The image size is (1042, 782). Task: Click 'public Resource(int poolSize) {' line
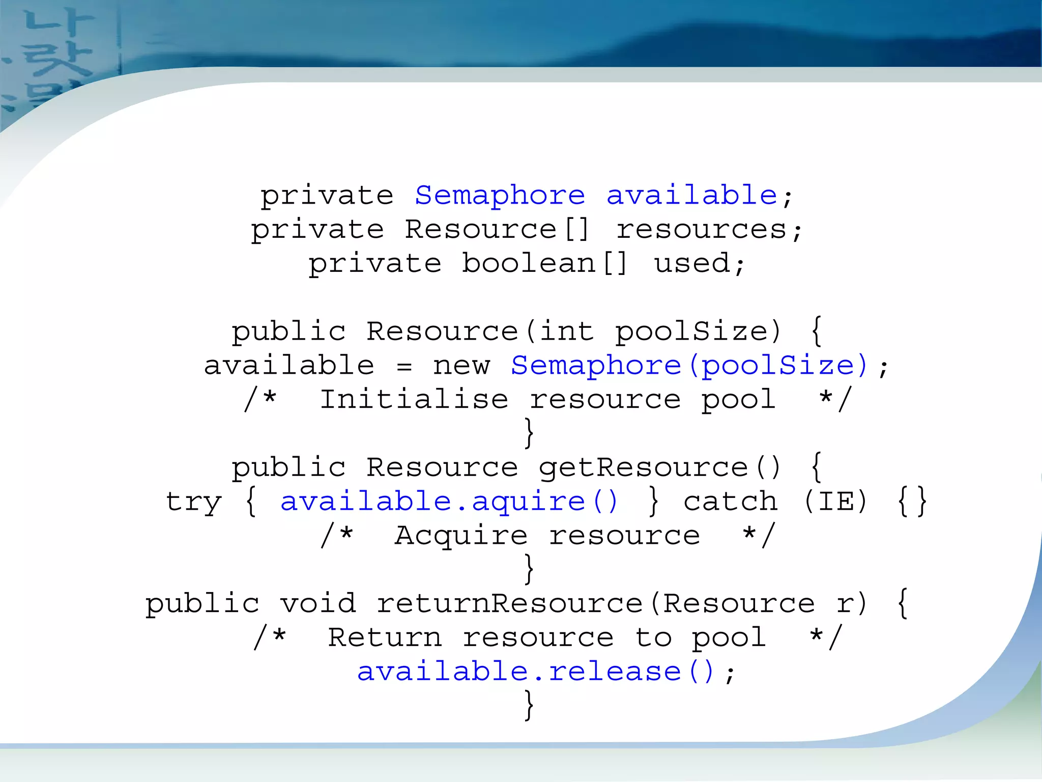[x=527, y=331]
